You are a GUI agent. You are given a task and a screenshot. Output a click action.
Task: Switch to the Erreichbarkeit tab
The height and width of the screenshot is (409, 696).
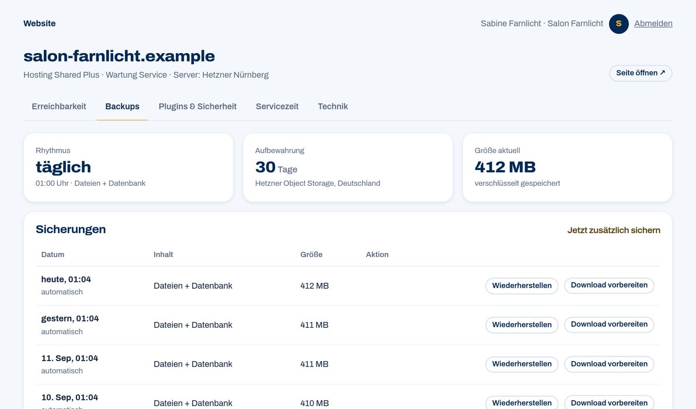pos(59,106)
